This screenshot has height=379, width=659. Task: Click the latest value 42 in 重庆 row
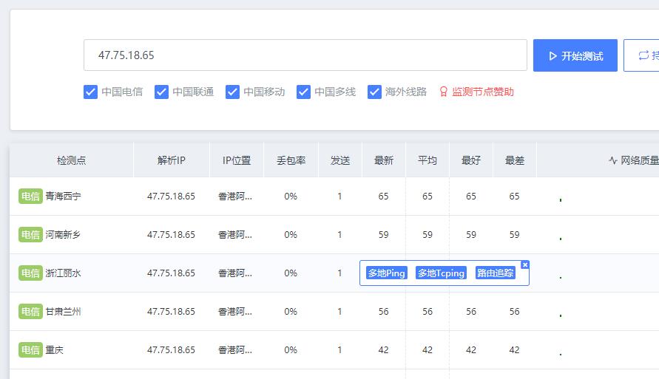tap(383, 350)
